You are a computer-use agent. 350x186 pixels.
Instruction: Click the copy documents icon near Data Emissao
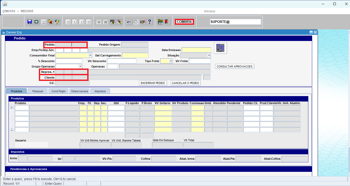point(220,48)
